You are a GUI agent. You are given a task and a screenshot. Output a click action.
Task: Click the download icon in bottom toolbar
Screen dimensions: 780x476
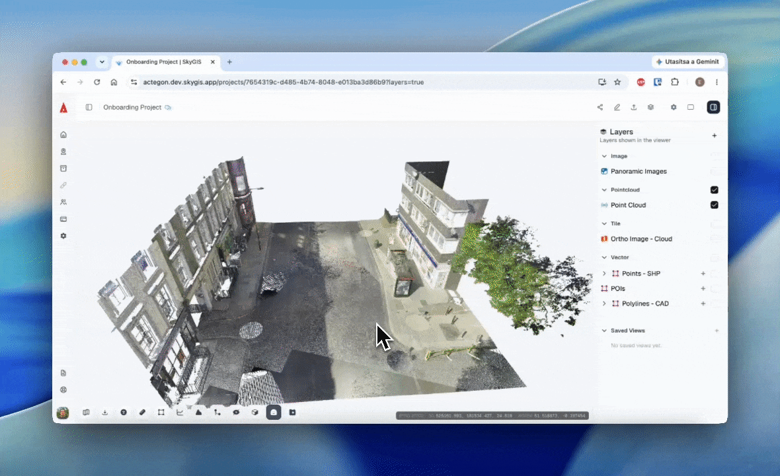(105, 413)
